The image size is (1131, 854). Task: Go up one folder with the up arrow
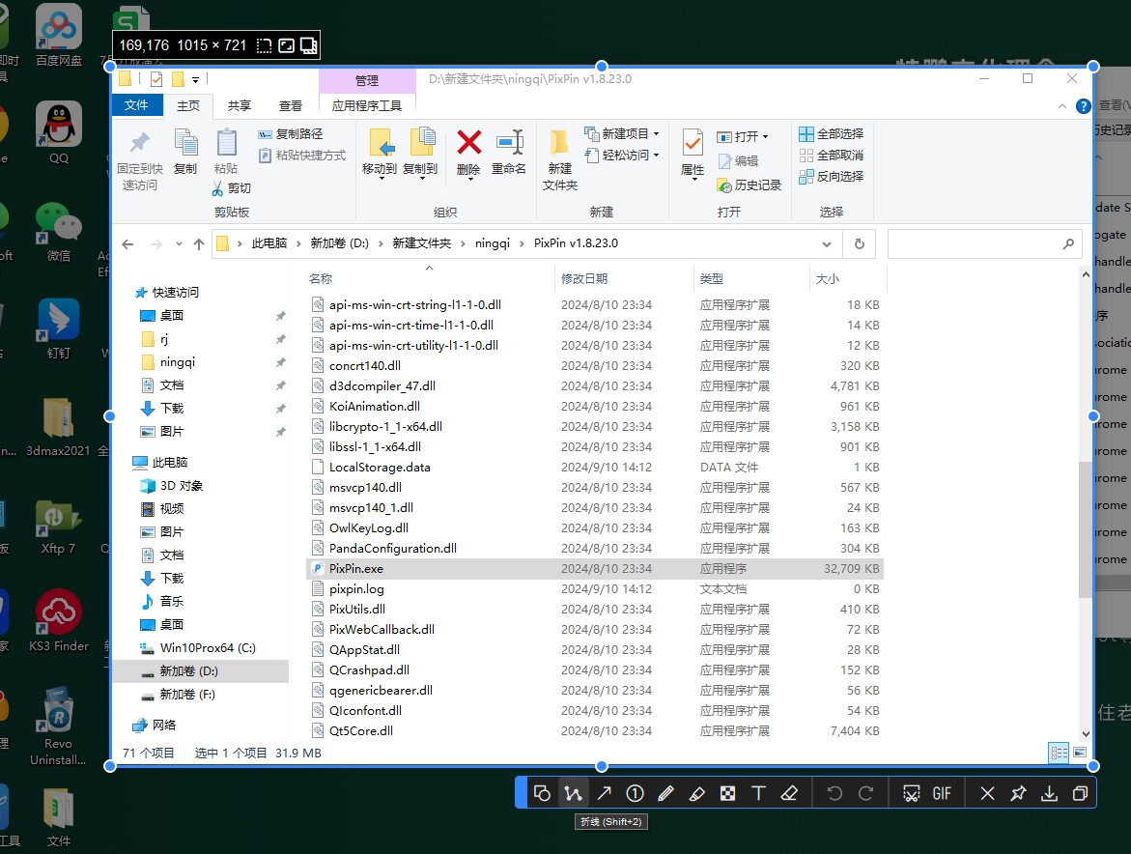(x=199, y=243)
